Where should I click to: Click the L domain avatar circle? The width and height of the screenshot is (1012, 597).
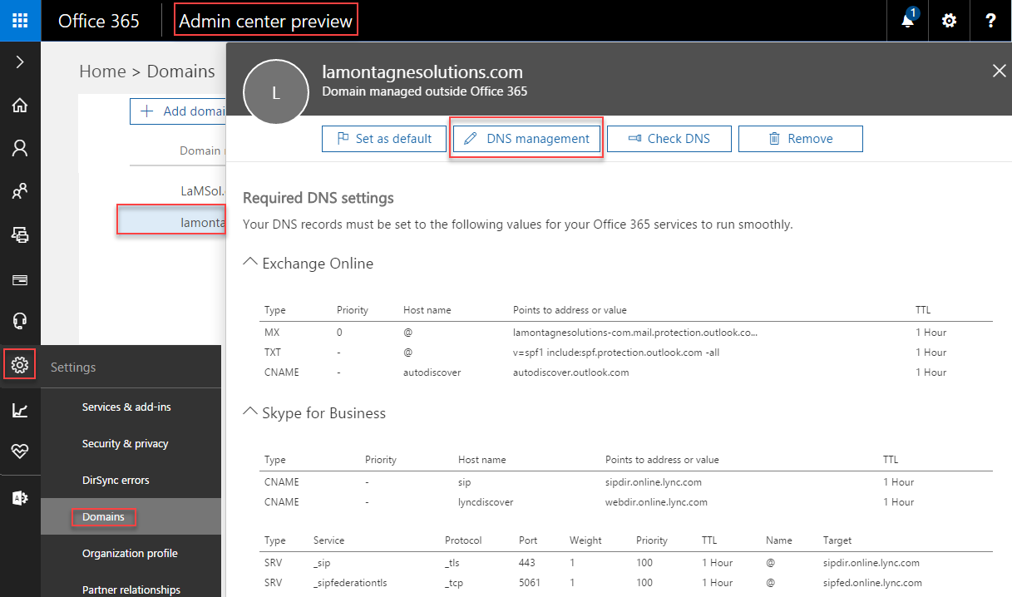click(x=276, y=94)
